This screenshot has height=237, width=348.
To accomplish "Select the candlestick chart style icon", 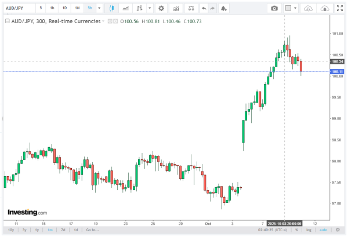I will 111,9.
